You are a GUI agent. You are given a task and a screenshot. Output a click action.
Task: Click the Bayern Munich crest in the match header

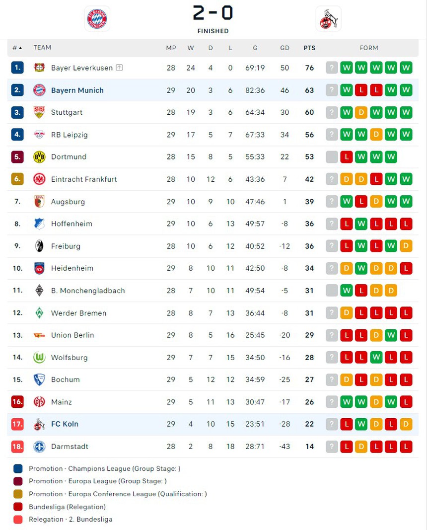pyautogui.click(x=97, y=19)
